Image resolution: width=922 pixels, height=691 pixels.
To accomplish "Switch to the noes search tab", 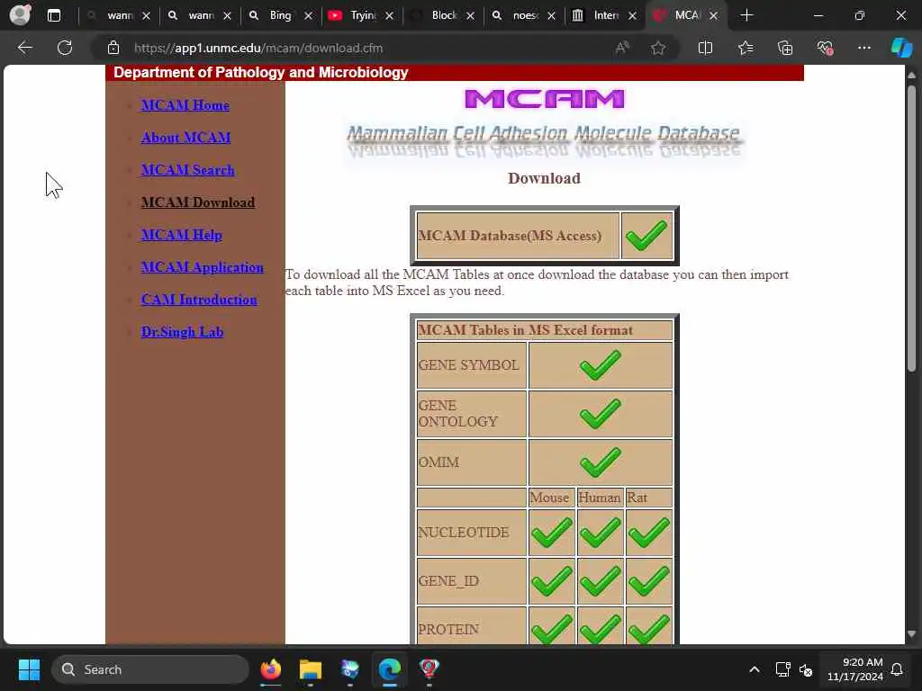I will click(x=522, y=15).
